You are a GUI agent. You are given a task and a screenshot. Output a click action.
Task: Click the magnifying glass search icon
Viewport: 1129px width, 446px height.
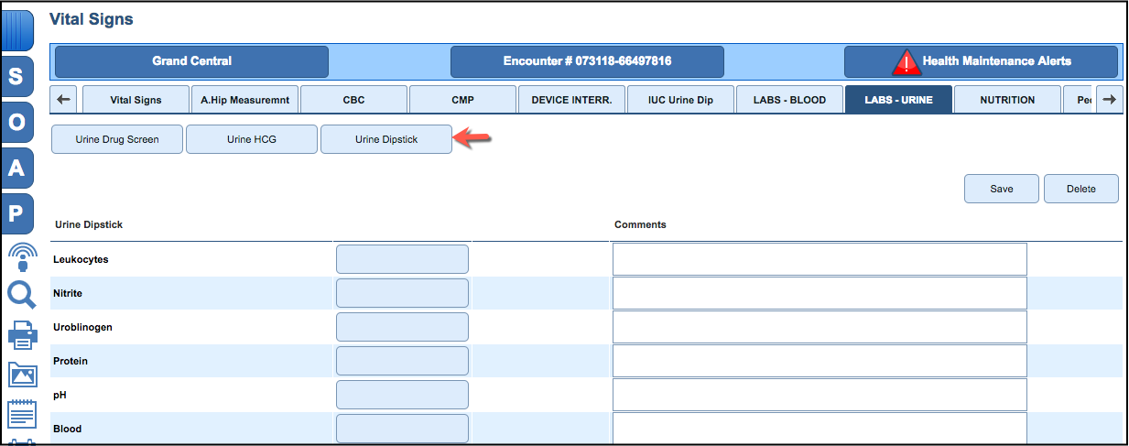click(21, 295)
